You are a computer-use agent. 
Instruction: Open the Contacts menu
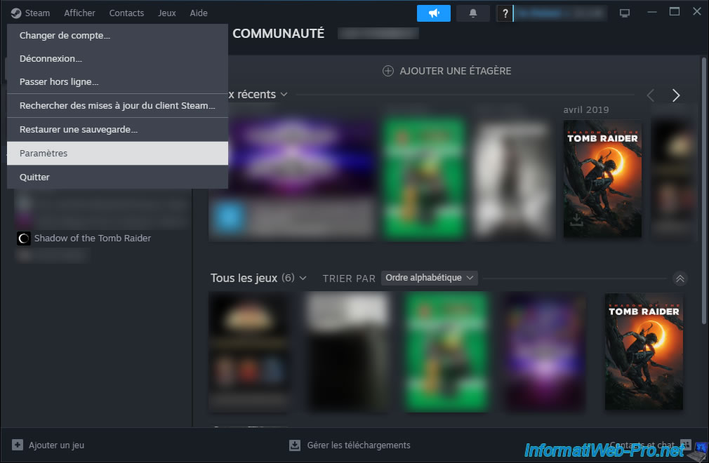[126, 13]
